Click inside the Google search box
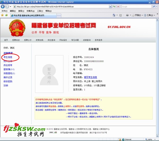The height and width of the screenshot is (141, 159). [136, 6]
